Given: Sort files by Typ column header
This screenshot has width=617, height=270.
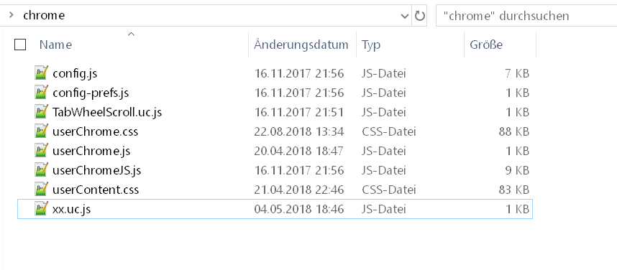Looking at the screenshot, I should 371,45.
